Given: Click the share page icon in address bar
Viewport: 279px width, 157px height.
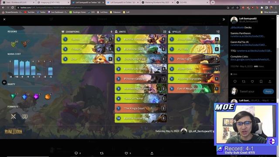Looking at the screenshot, I should pyautogui.click(x=233, y=8).
